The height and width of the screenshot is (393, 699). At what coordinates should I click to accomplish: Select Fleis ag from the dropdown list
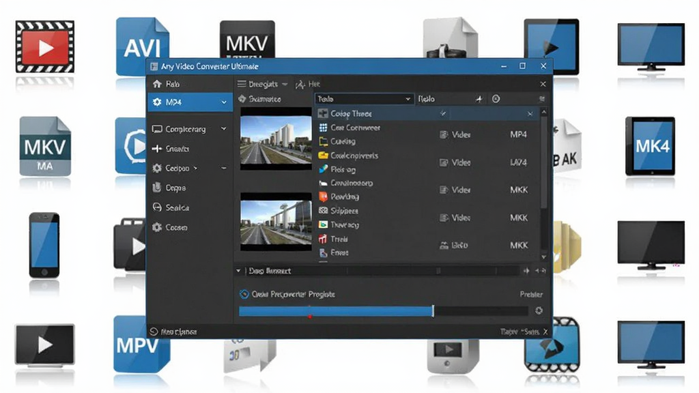(343, 169)
